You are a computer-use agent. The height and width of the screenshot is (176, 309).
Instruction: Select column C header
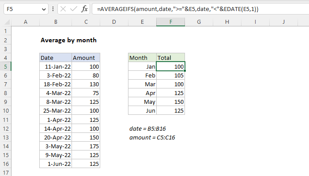(86, 22)
